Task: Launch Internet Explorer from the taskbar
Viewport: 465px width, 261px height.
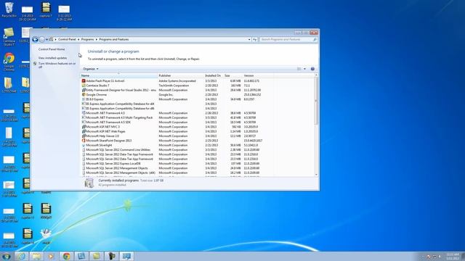Action: coord(21,256)
